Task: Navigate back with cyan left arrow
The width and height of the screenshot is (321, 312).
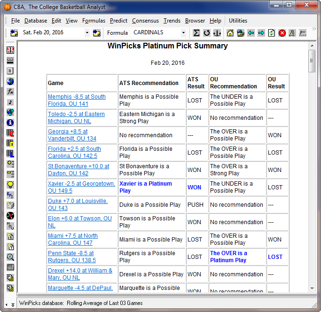Action: (251, 33)
